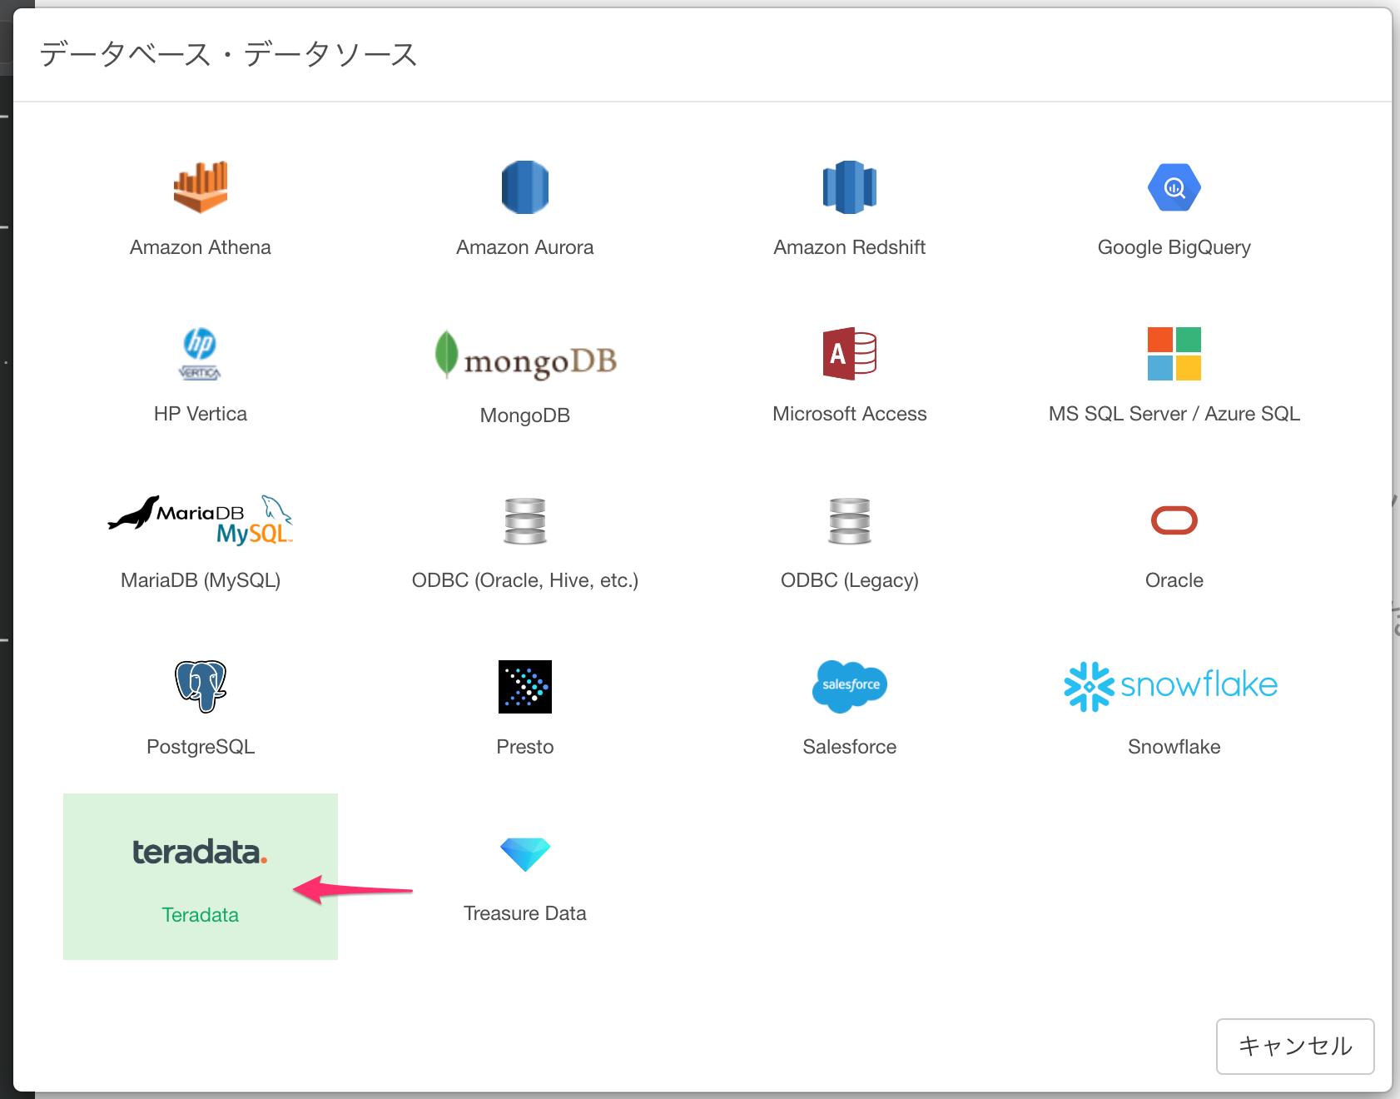Select the Presto label
1400x1099 pixels.
[x=525, y=747]
